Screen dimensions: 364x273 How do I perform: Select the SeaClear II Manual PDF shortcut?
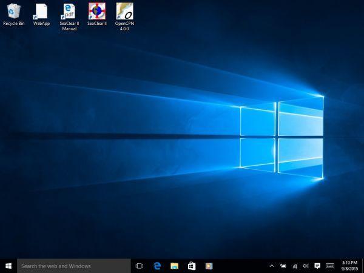(x=69, y=12)
